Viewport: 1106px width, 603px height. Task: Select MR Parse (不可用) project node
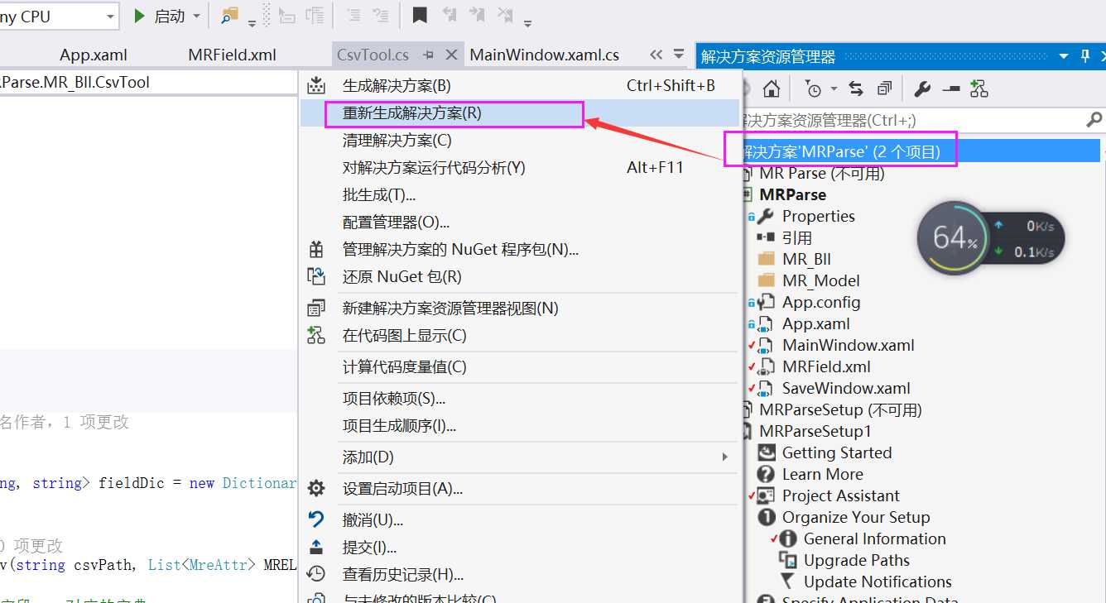point(822,174)
